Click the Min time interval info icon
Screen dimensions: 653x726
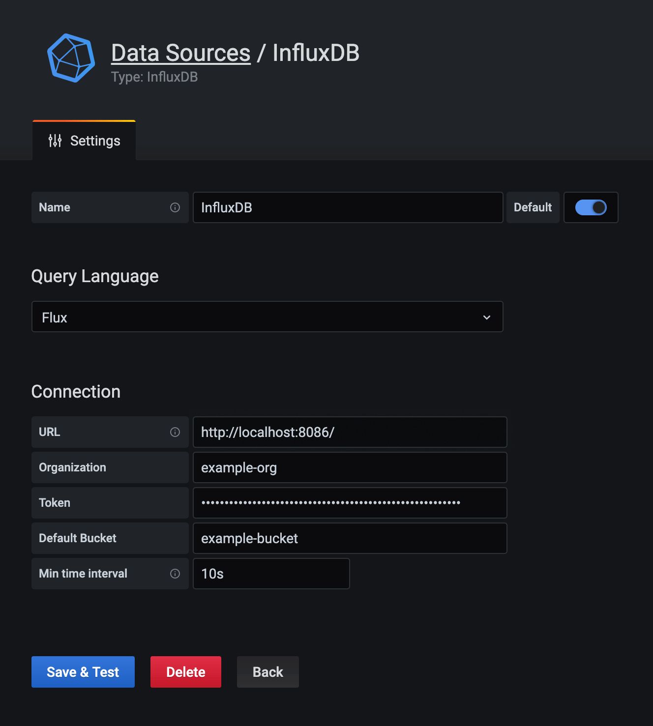pyautogui.click(x=175, y=574)
